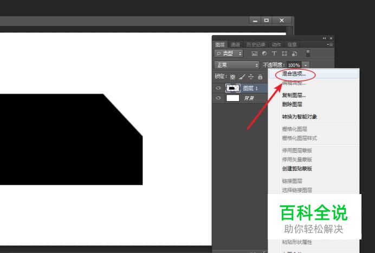The height and width of the screenshot is (253, 375).
Task: Choose 粘贴形状属性 from context menu
Action: (314, 242)
